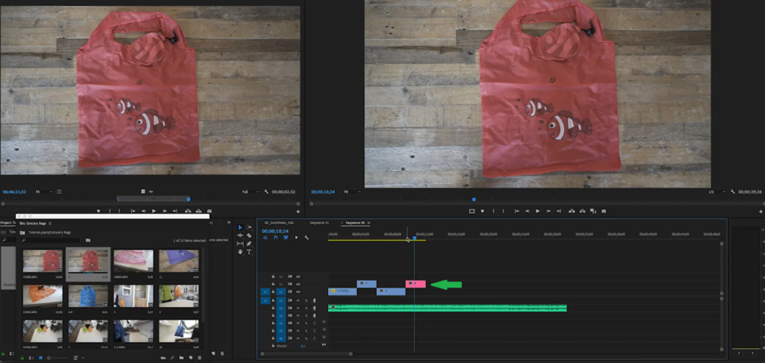Viewport: 765px width, 363px height.
Task: Click Export Frame camera in Program monitor
Action: pyautogui.click(x=604, y=211)
